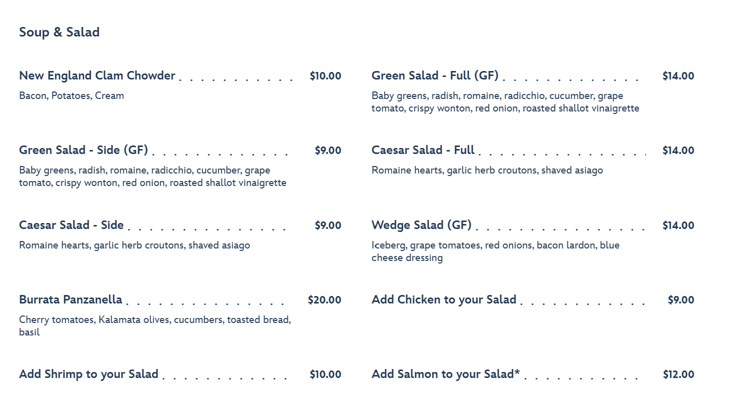Click the $9.00 Add Chicken price
The width and height of the screenshot is (749, 397).
pyautogui.click(x=681, y=300)
